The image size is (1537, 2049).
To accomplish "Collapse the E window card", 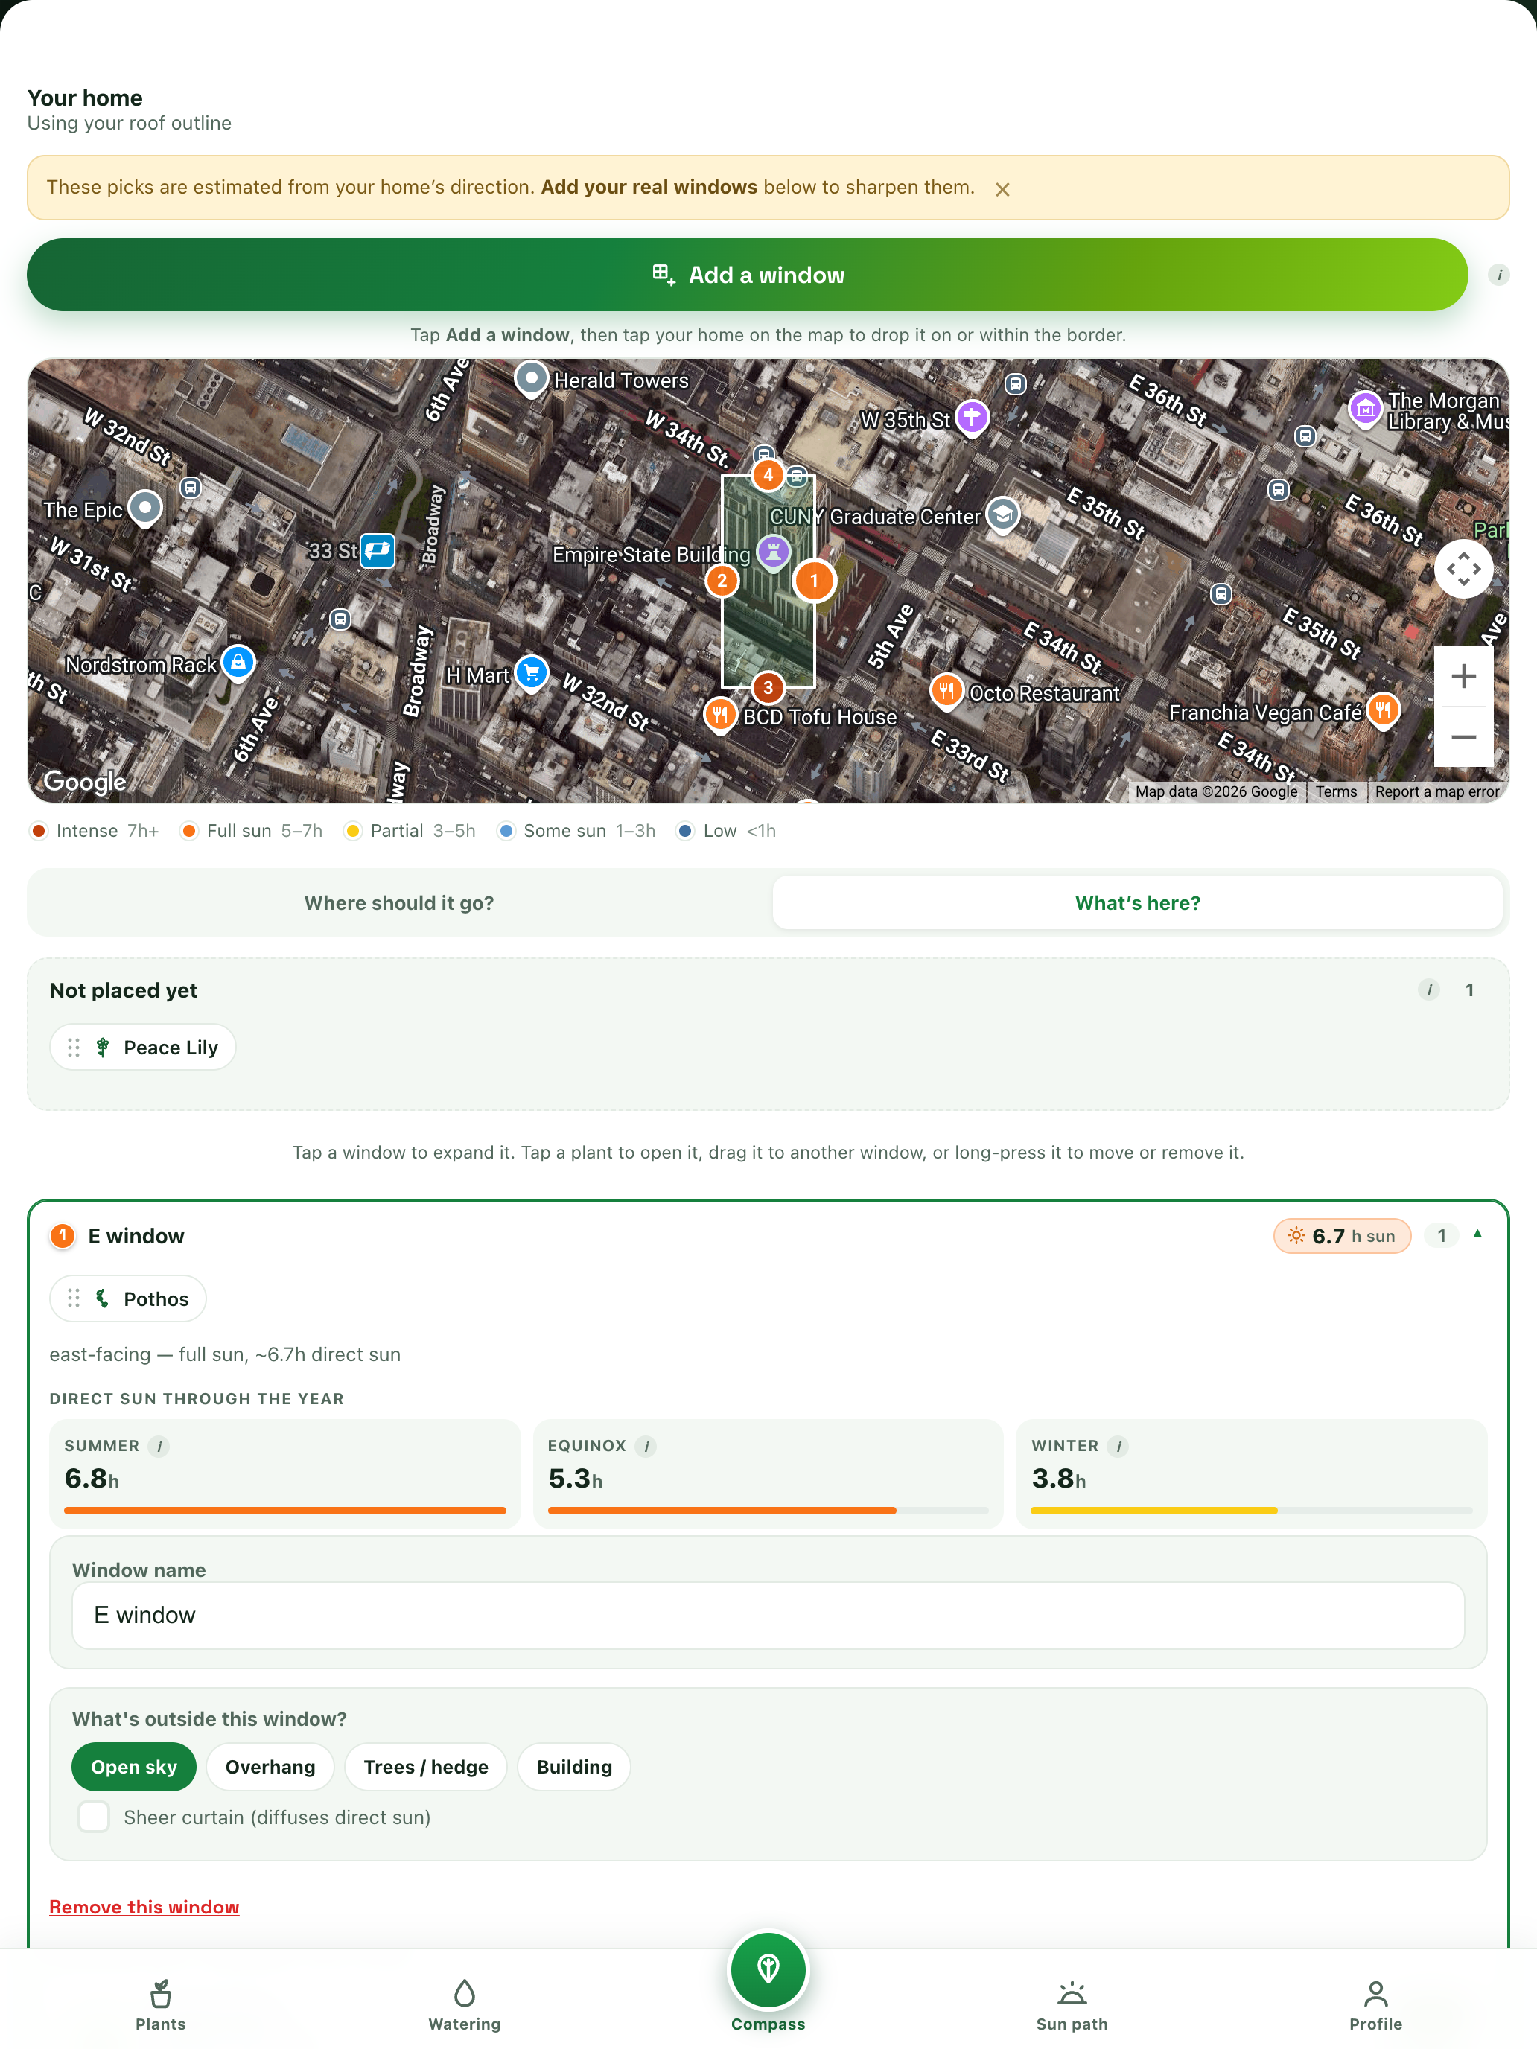I will point(1477,1234).
